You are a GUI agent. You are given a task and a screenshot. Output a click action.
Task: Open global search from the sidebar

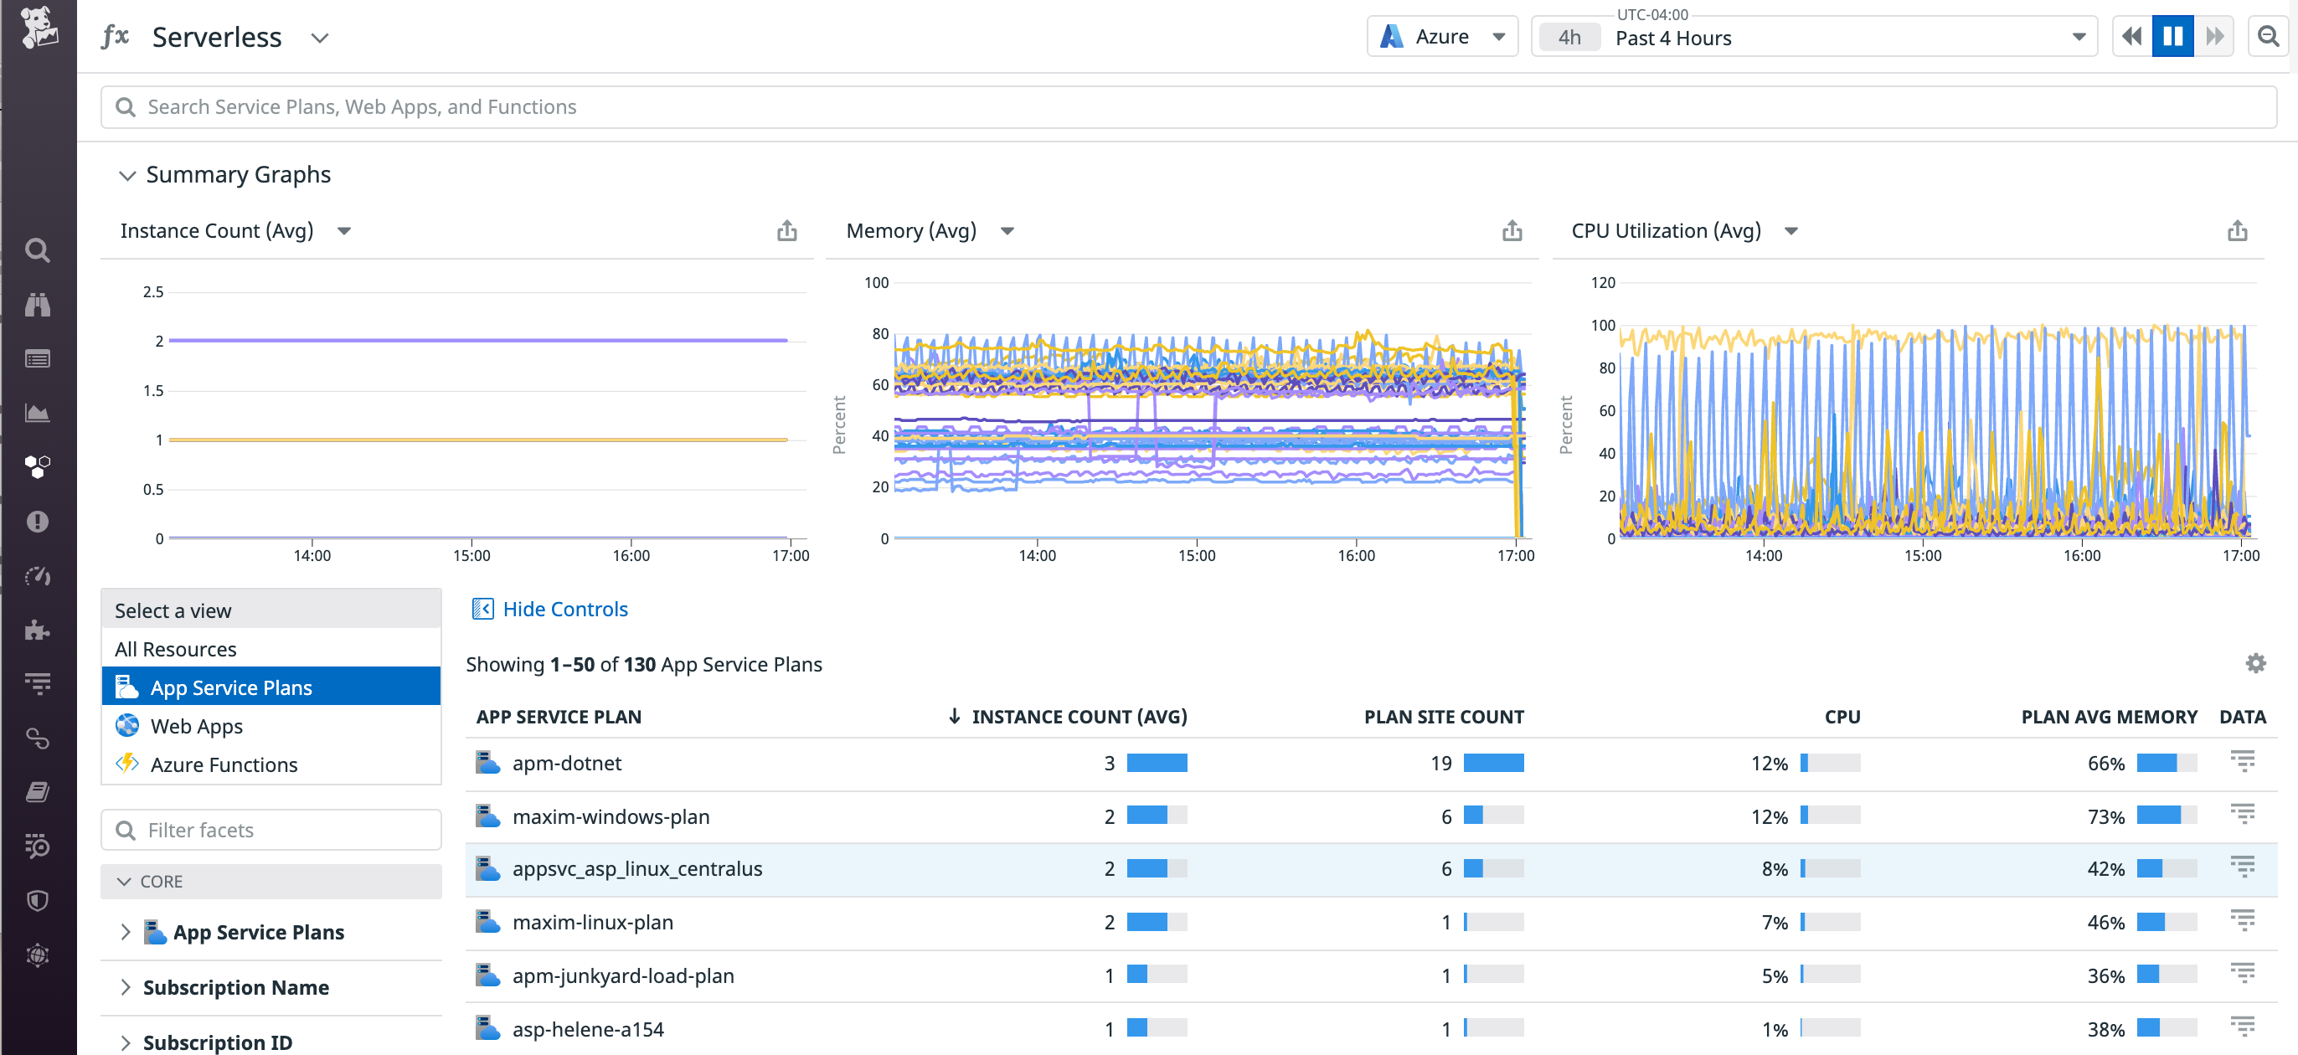37,250
